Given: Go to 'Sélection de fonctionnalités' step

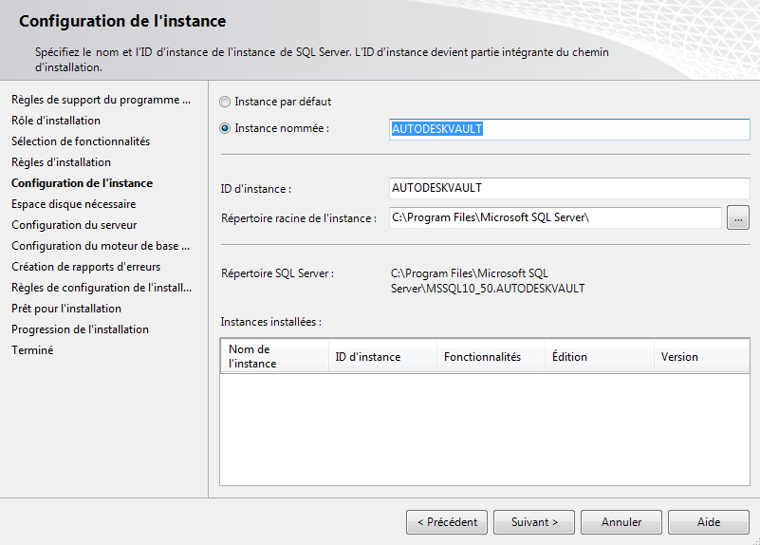Looking at the screenshot, I should (x=81, y=141).
